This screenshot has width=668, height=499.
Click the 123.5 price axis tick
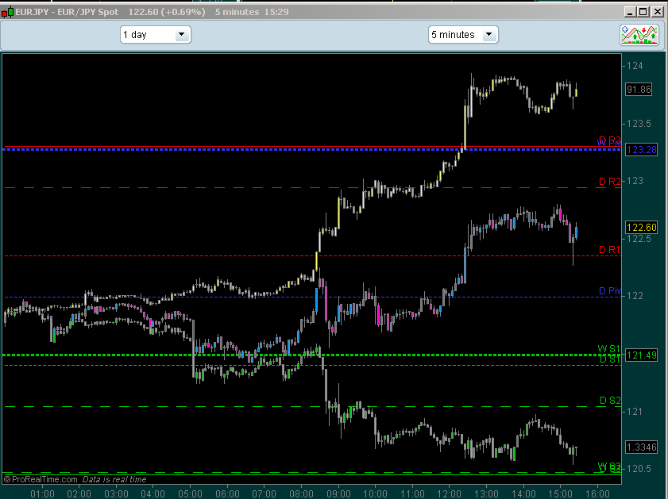(639, 124)
